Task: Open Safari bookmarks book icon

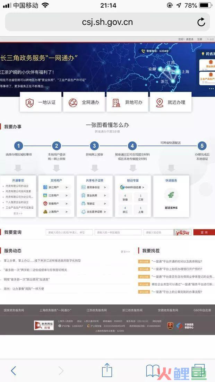Action: point(153,371)
